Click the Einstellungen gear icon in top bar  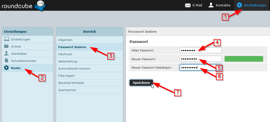[239, 5]
